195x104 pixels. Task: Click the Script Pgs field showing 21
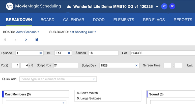tap(66, 65)
